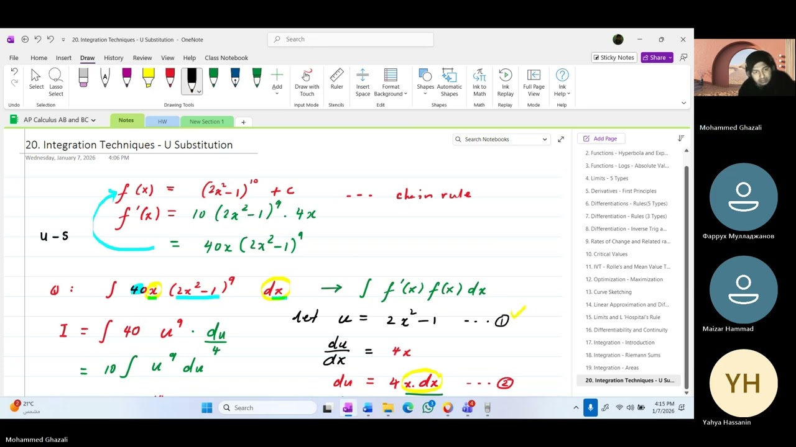The image size is (796, 447).
Task: Enable Draw with Touch mode
Action: (307, 83)
